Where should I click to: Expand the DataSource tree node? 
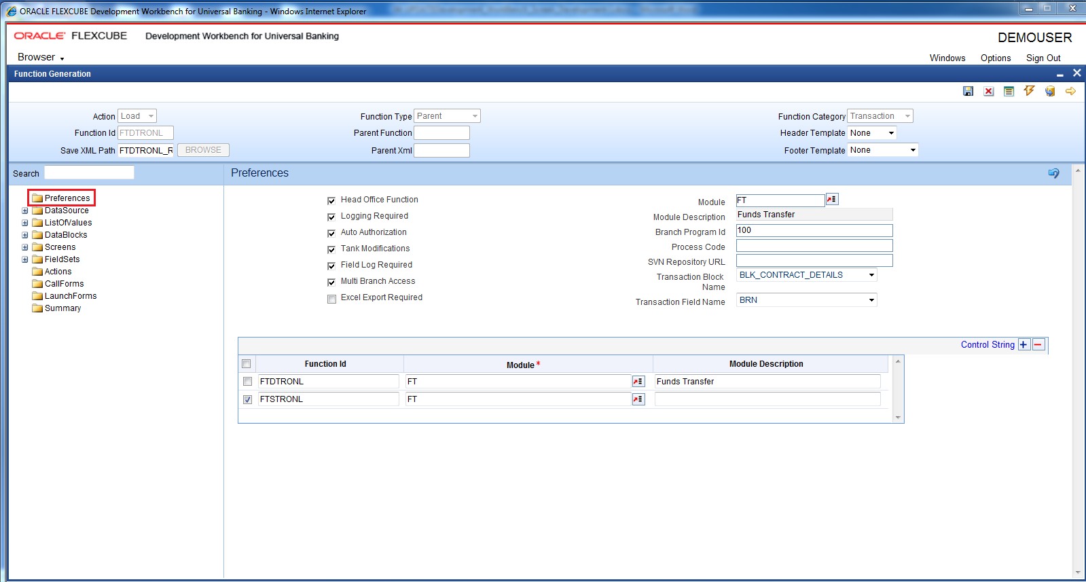(25, 211)
